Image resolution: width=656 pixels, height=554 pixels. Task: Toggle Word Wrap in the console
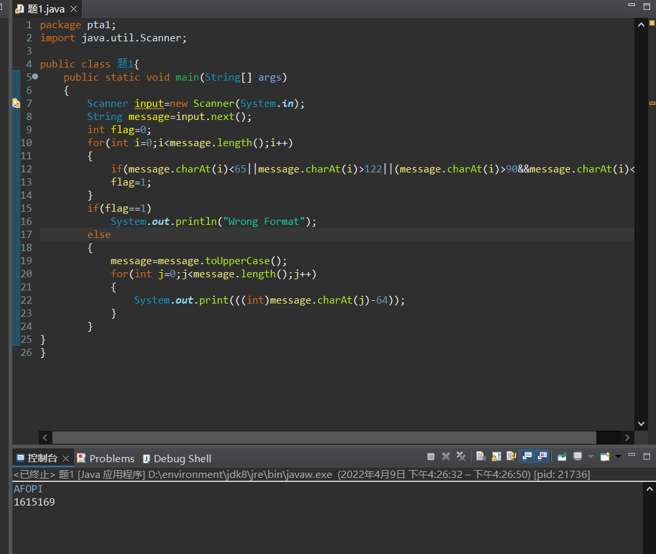(511, 456)
